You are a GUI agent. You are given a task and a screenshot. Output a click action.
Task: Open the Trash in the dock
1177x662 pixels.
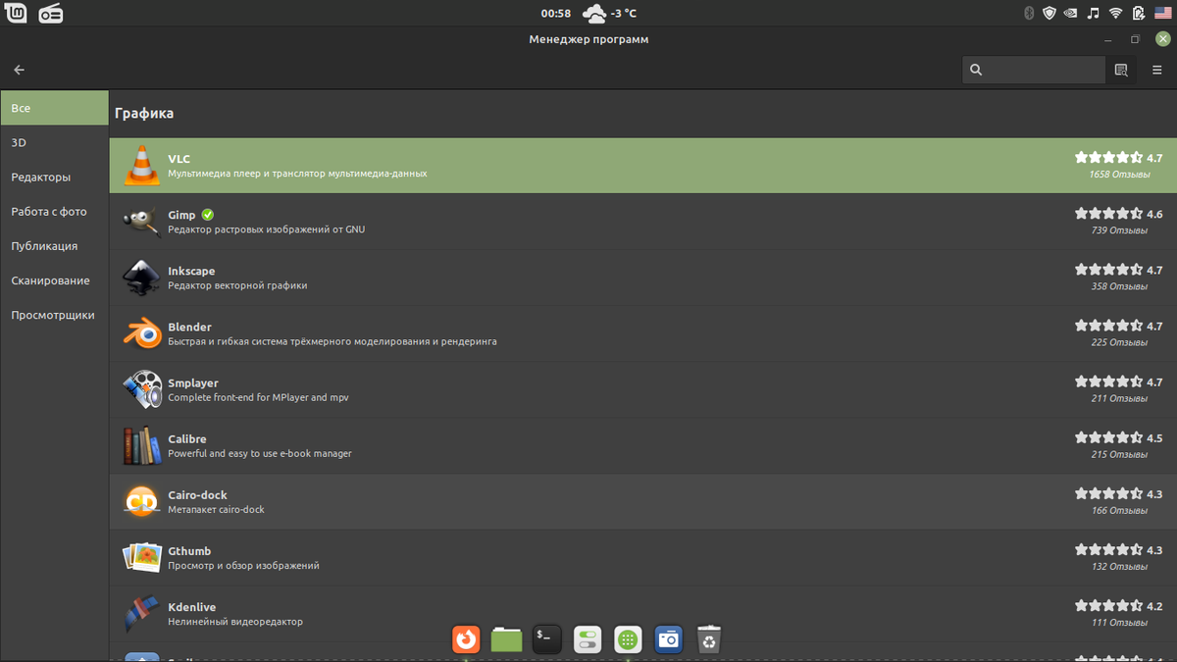coord(709,639)
